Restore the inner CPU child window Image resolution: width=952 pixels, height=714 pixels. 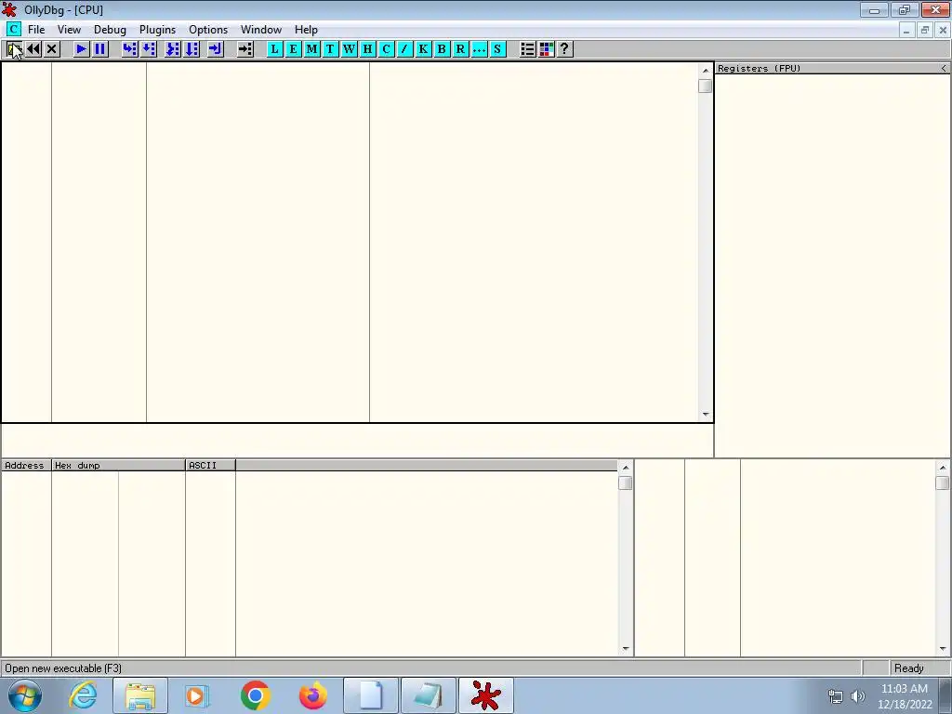tap(925, 30)
